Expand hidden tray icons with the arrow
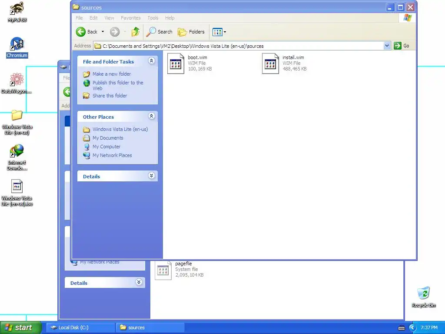 click(412, 328)
